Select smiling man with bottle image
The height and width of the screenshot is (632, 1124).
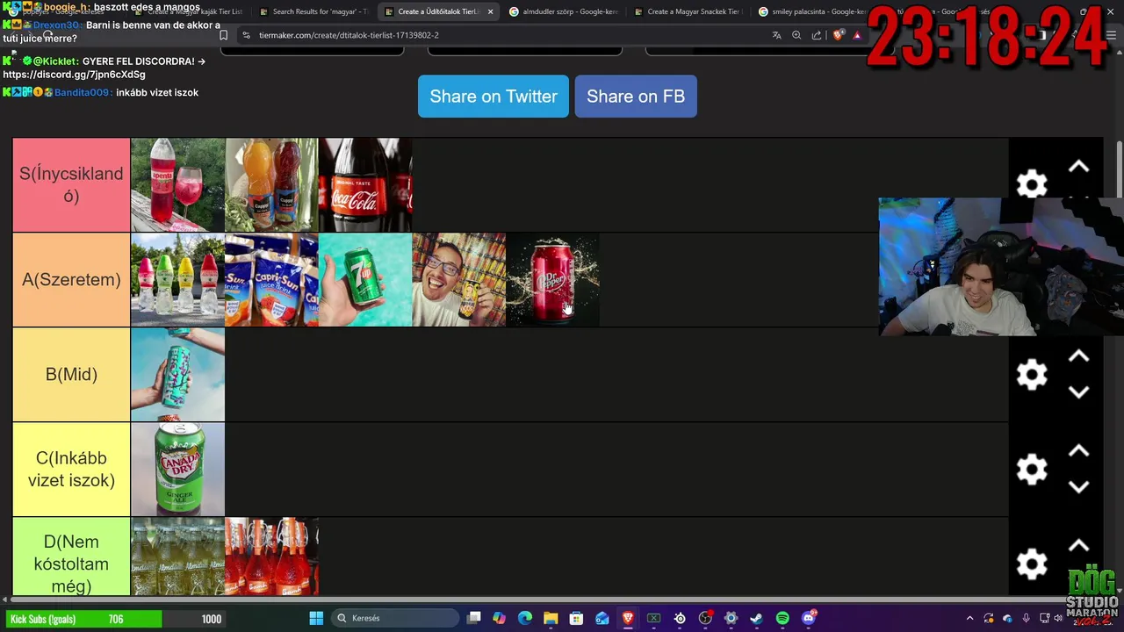458,279
